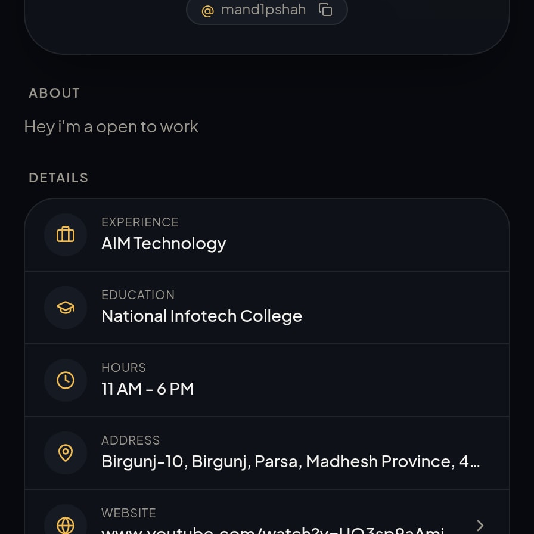The height and width of the screenshot is (534, 534).
Task: Click the WEBSITE label
Action: tap(129, 513)
